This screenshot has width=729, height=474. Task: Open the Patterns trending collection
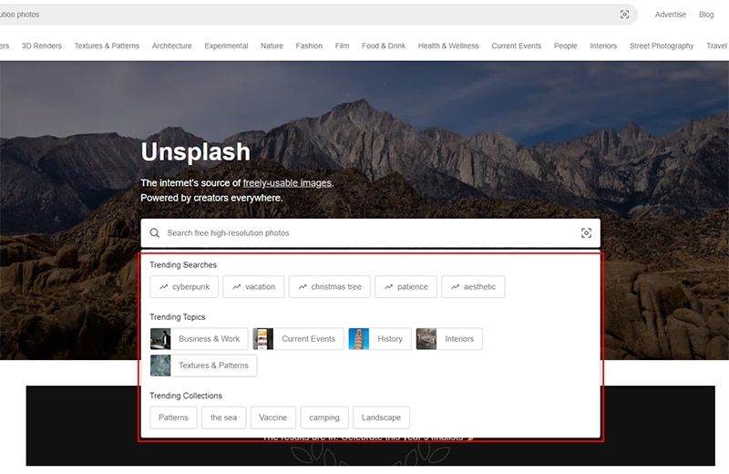[x=173, y=417]
